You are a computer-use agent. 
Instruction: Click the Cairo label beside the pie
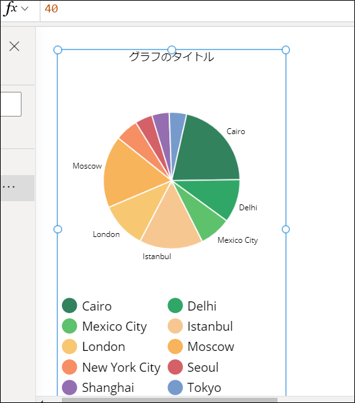pos(236,132)
